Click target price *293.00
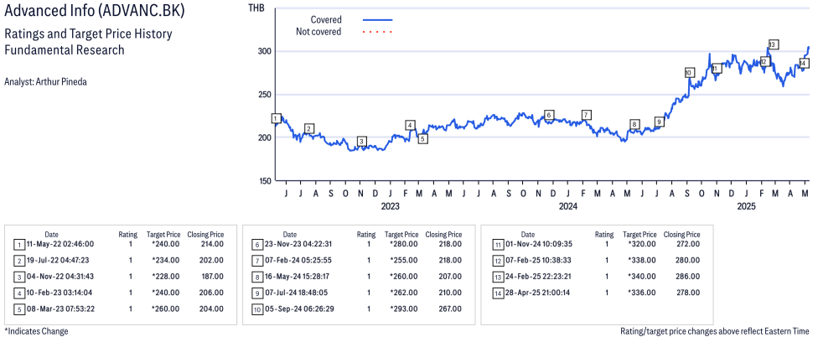Image resolution: width=818 pixels, height=337 pixels. 403,308
